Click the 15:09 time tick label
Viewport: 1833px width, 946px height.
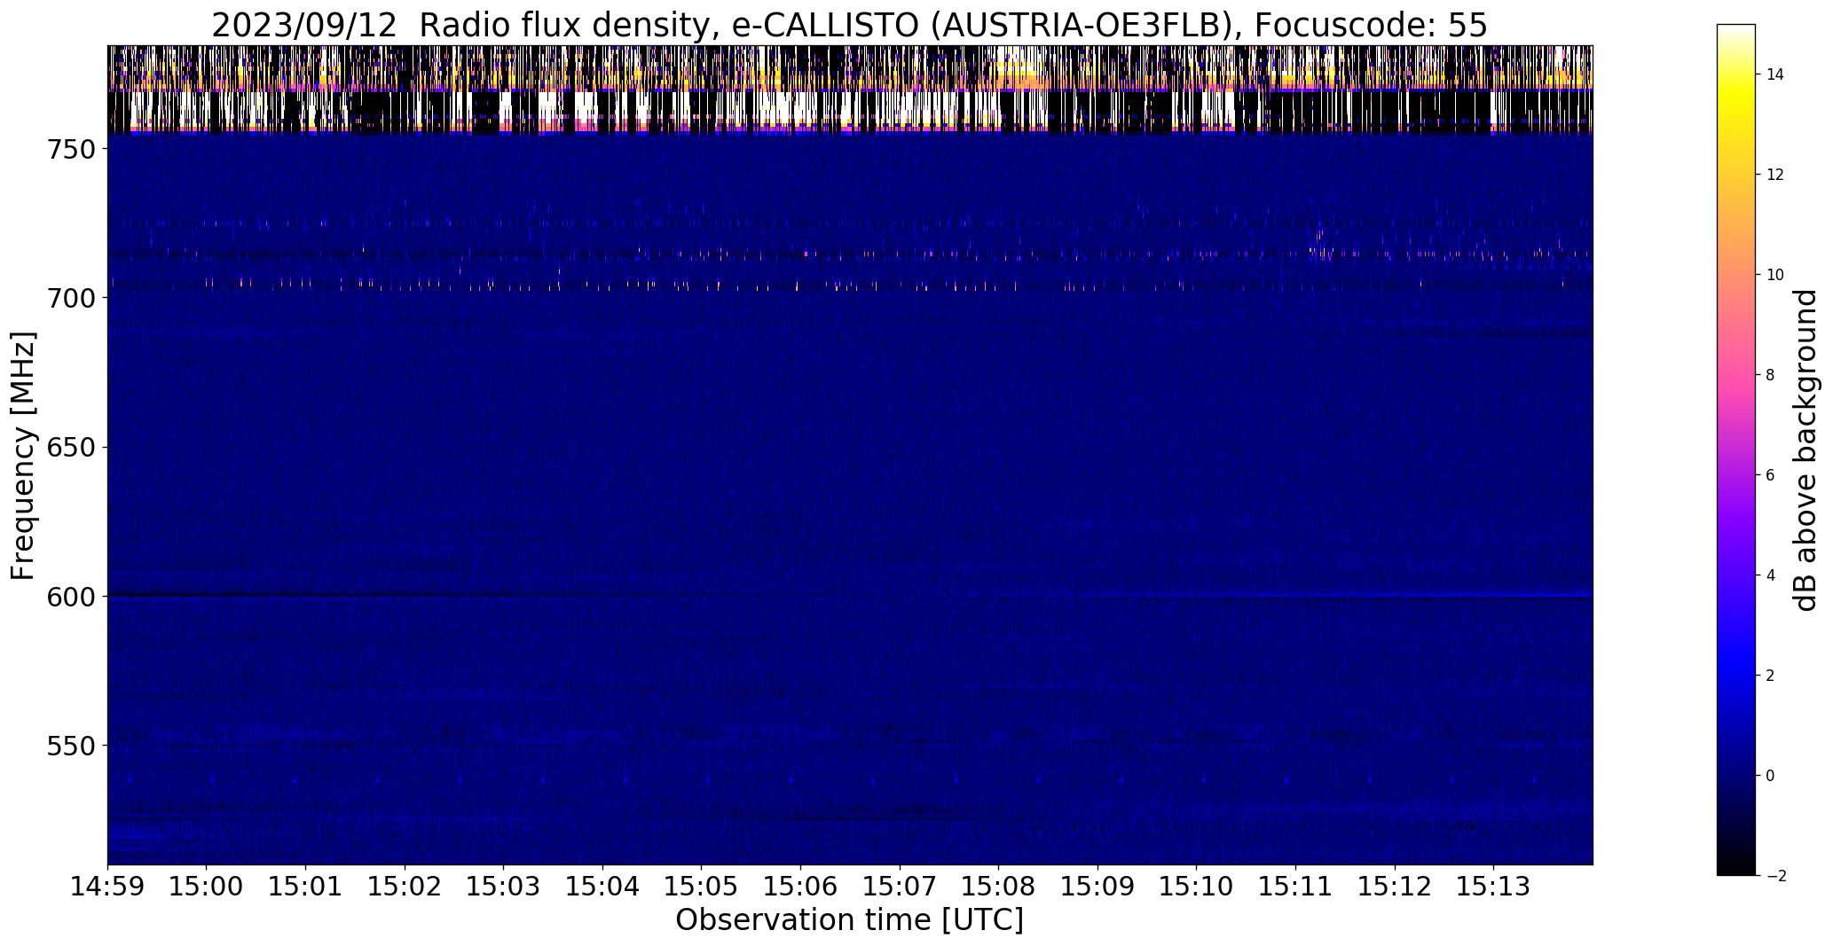point(1097,887)
